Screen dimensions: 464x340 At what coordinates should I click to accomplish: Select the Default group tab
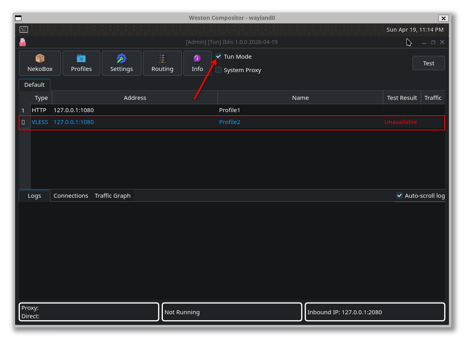tap(34, 85)
